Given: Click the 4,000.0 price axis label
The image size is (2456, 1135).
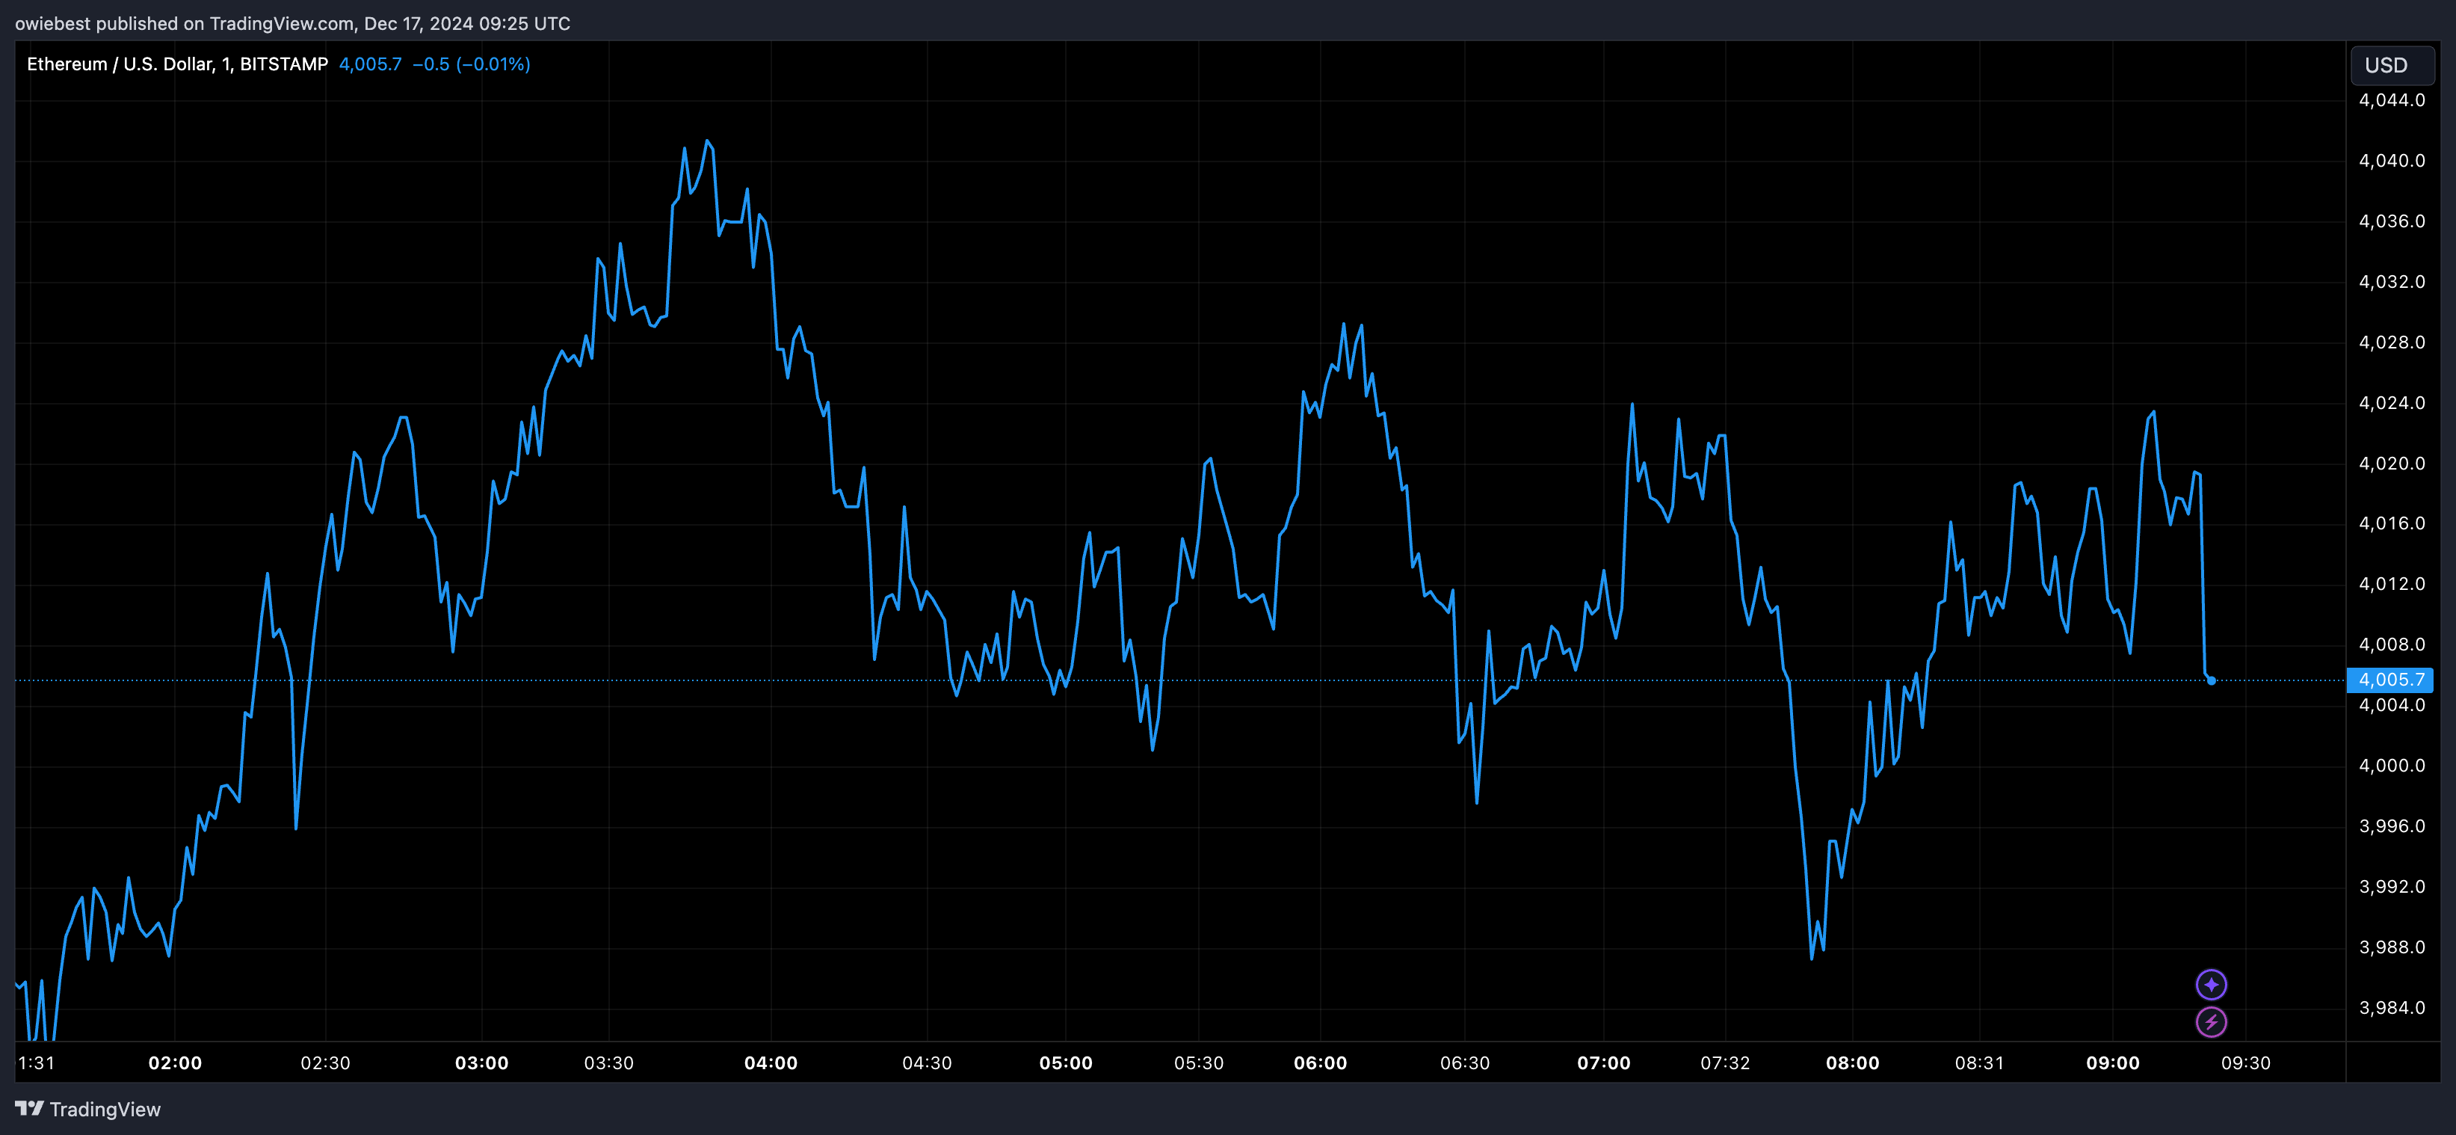Looking at the screenshot, I should 2392,766.
